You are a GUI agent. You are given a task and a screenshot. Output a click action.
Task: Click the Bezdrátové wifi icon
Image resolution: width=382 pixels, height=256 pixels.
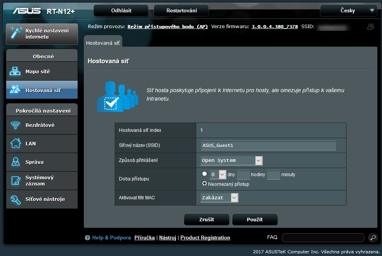(15, 125)
